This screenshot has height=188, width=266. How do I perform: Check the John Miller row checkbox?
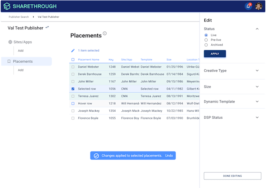click(x=73, y=81)
